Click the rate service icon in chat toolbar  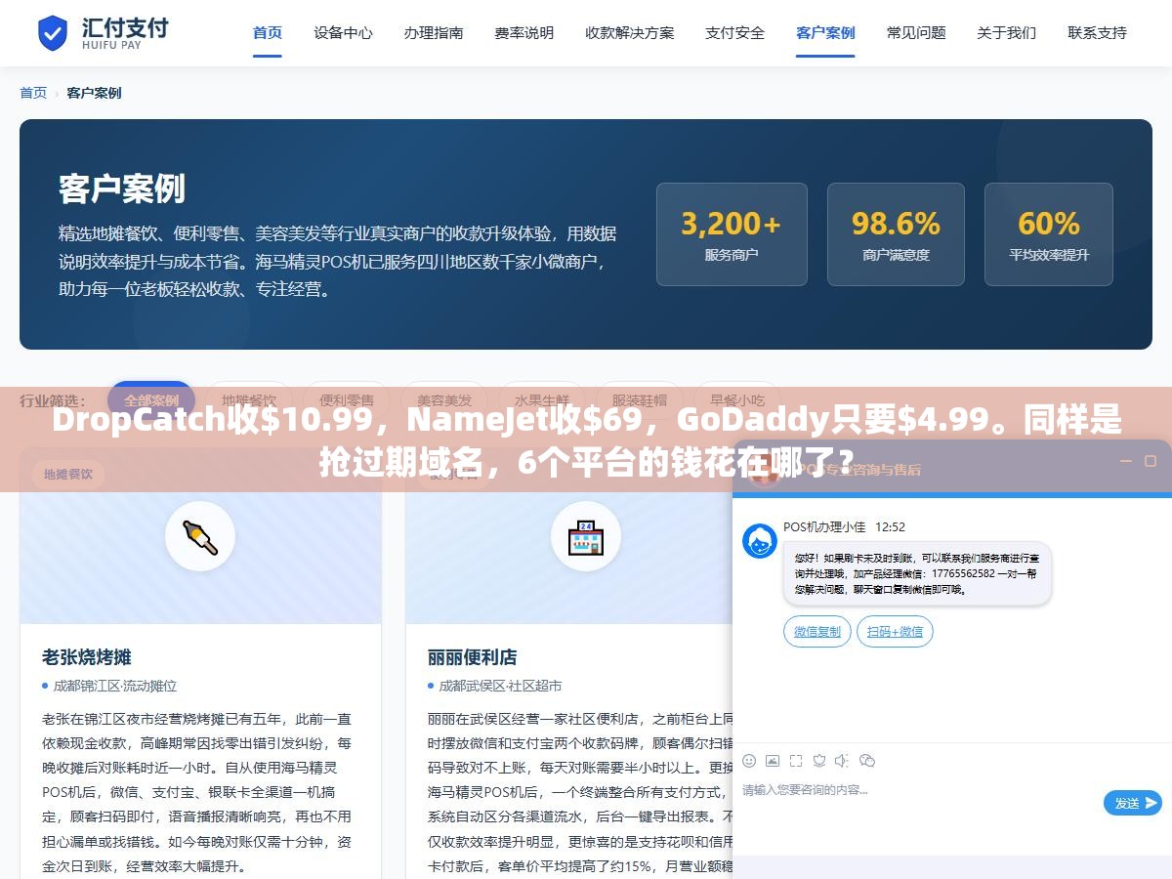point(819,761)
